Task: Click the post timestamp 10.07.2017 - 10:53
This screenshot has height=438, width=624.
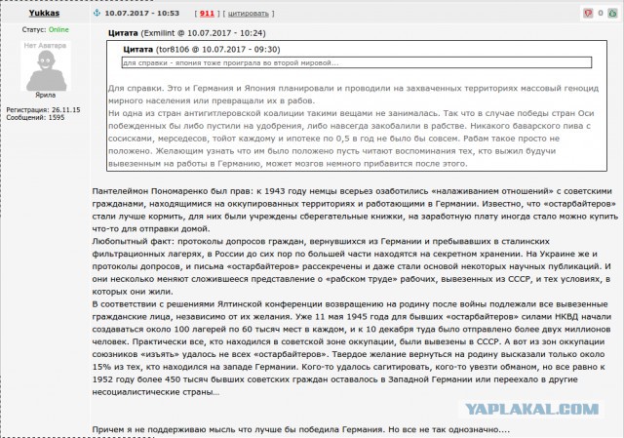Action: (142, 13)
